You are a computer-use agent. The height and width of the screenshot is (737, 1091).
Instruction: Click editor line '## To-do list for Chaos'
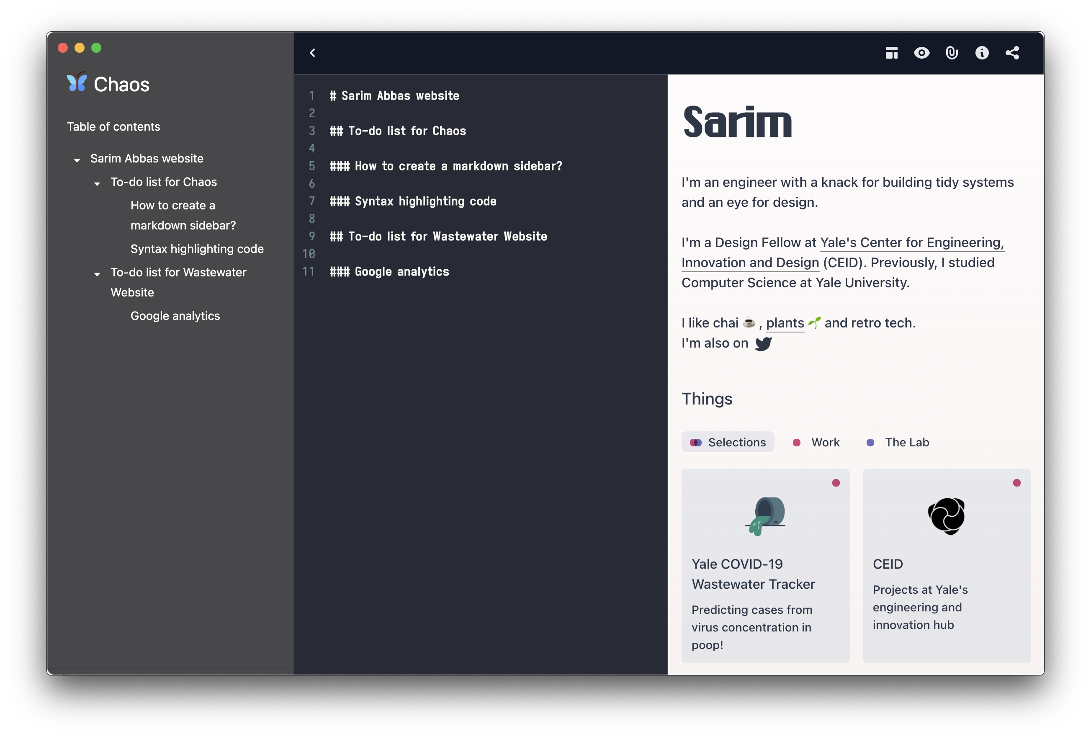tap(398, 131)
